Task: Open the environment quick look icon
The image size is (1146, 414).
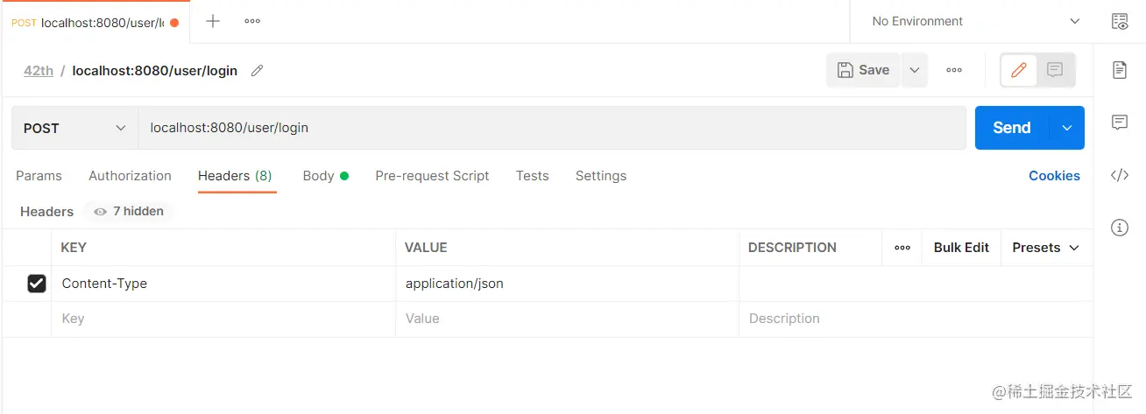Action: [1120, 22]
